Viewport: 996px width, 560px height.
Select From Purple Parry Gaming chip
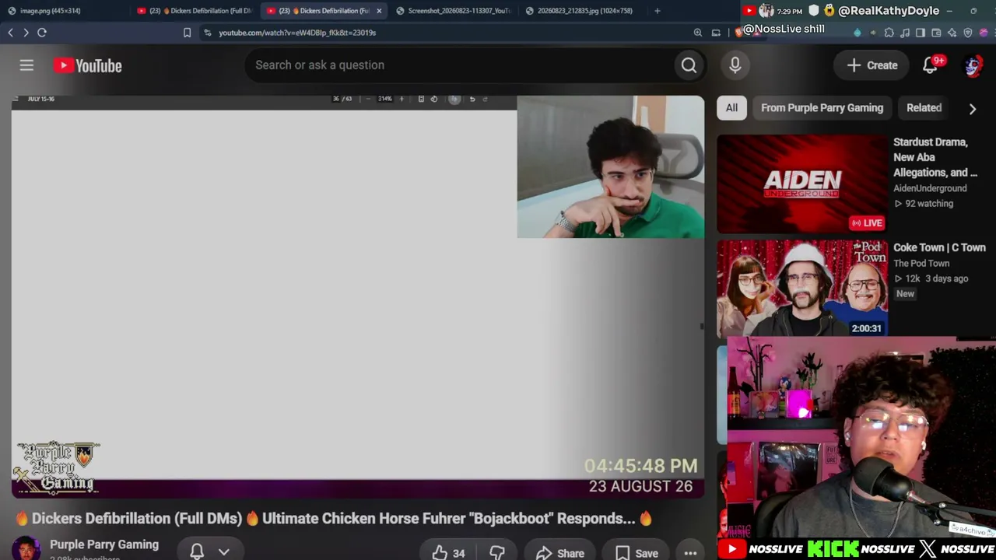click(x=822, y=108)
